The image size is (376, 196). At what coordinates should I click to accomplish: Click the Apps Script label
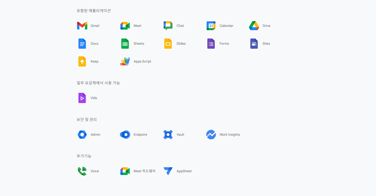pyautogui.click(x=142, y=61)
